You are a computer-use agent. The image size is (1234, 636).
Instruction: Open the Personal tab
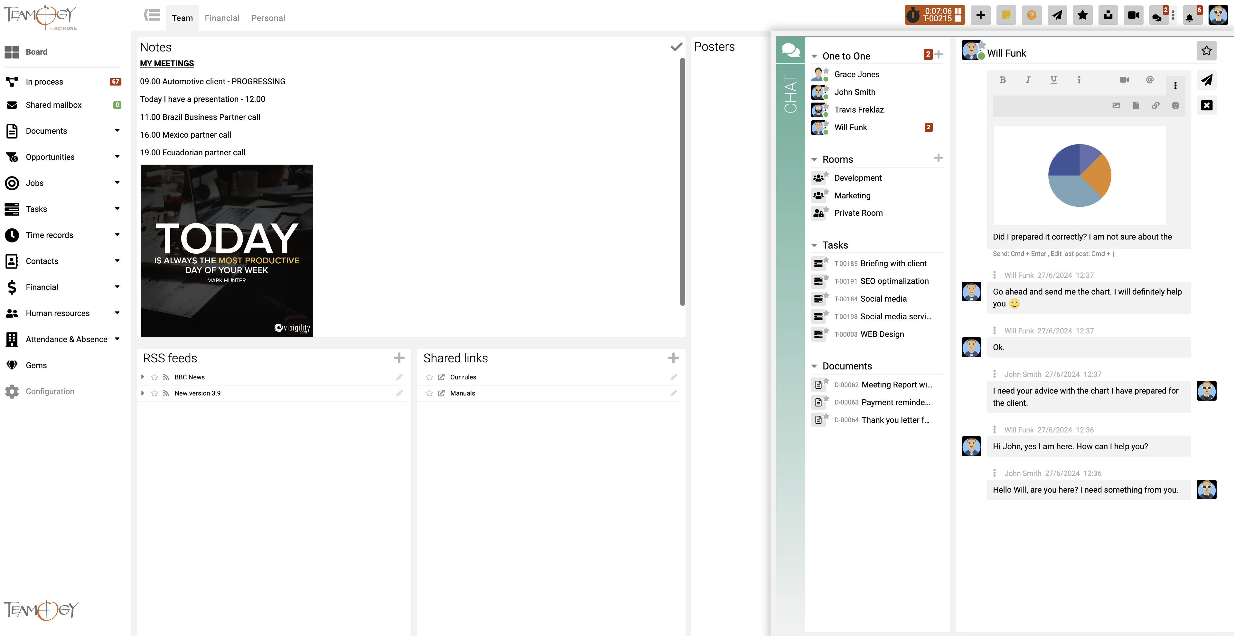point(268,18)
